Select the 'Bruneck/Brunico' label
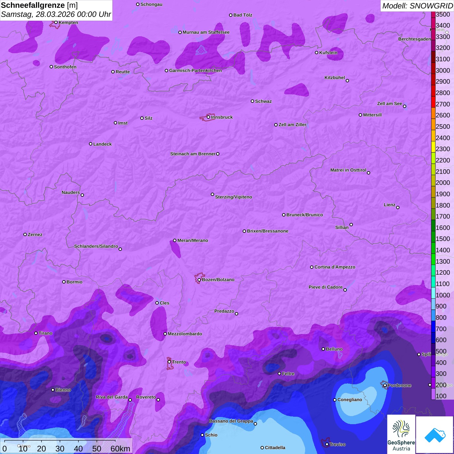 [305, 215]
